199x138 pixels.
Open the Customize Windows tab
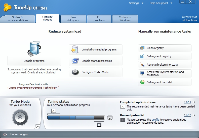click(x=125, y=19)
